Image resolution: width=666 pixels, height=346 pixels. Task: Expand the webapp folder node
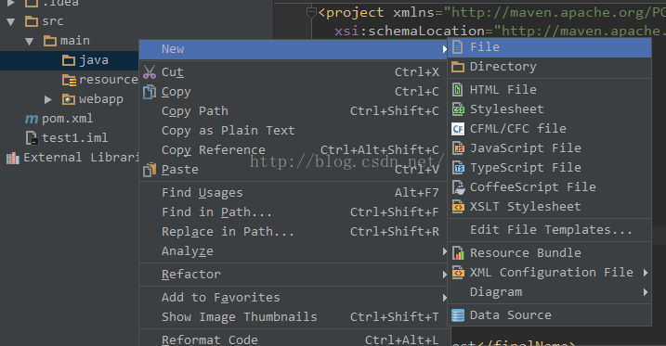point(48,99)
